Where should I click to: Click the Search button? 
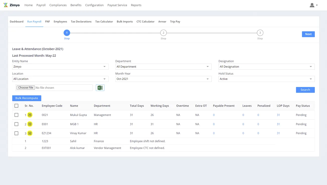pyautogui.click(x=305, y=90)
